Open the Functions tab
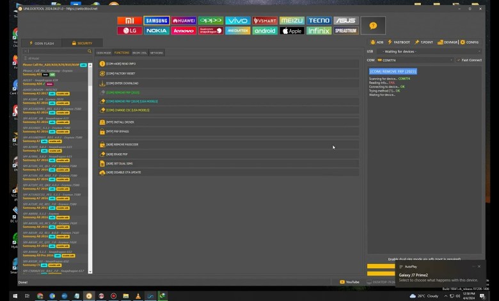Screen dimensions: 499x301 [122, 53]
